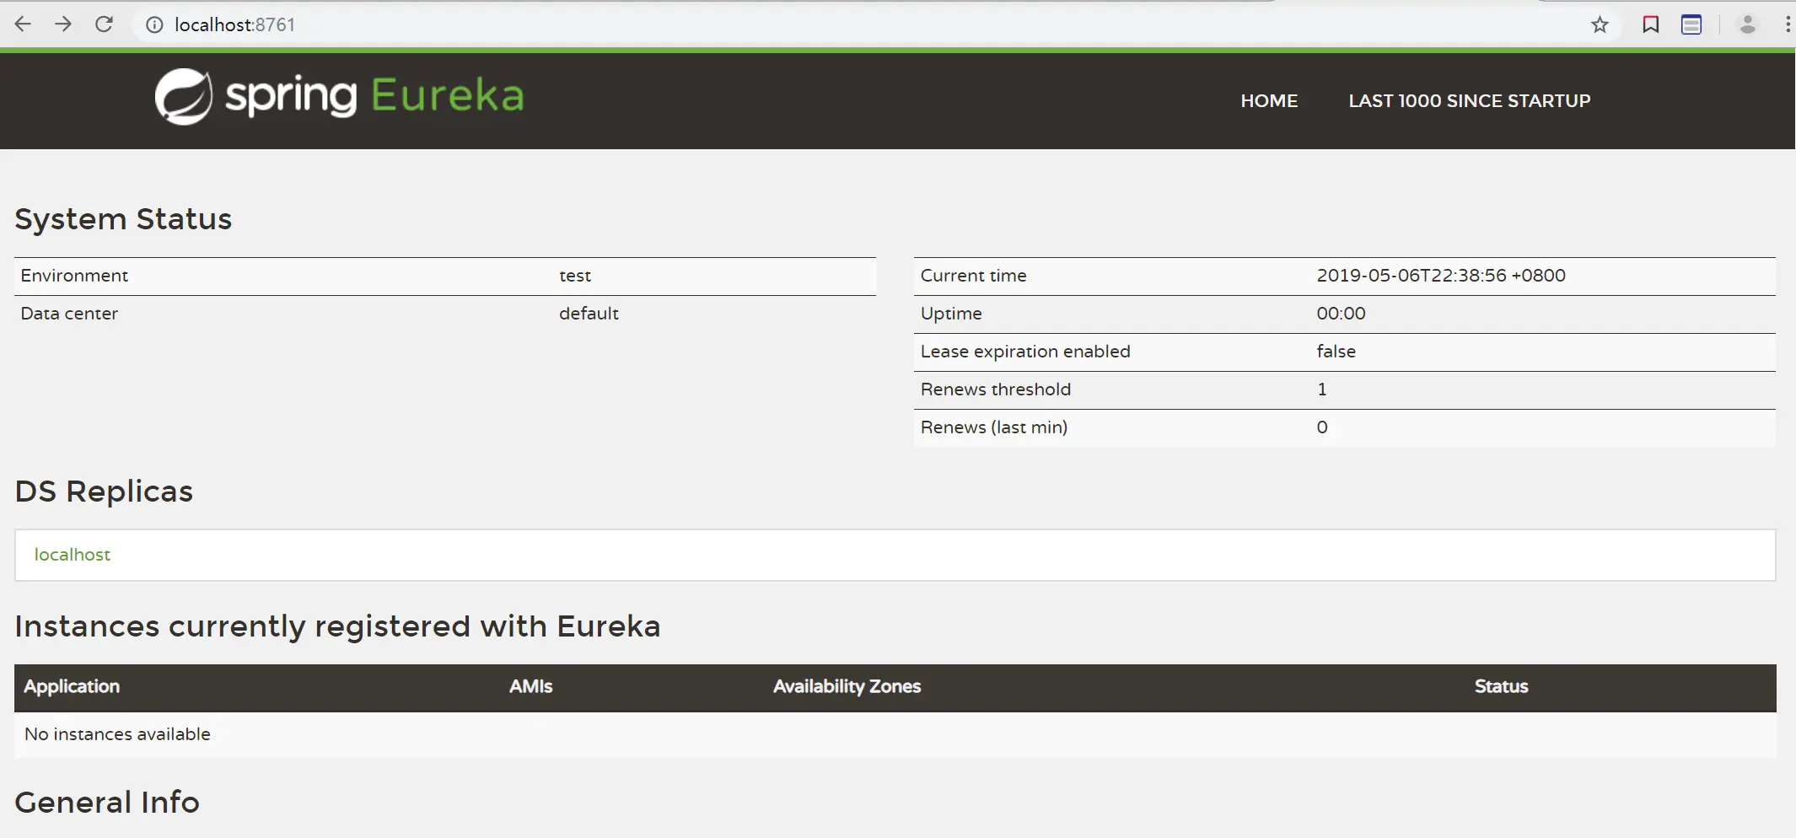Open LAST 1000 SINCE STARTUP
This screenshot has width=1796, height=838.
click(1470, 101)
